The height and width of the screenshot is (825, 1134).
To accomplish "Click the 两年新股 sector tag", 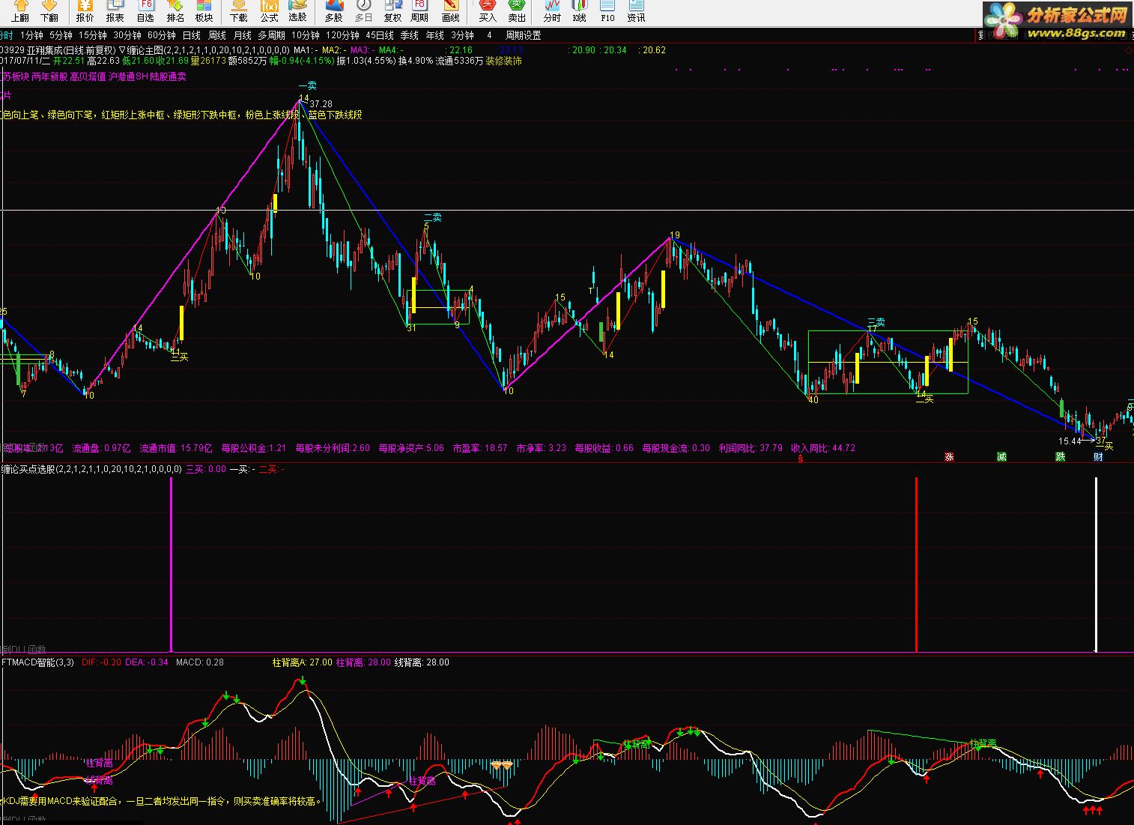I will [x=49, y=76].
